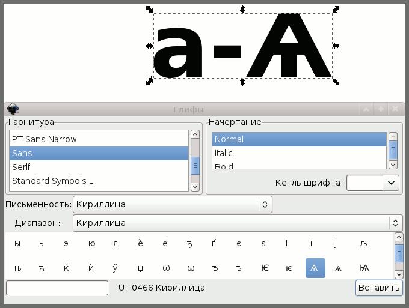
Task: Select the glyph ю in the grid
Action: [92, 244]
